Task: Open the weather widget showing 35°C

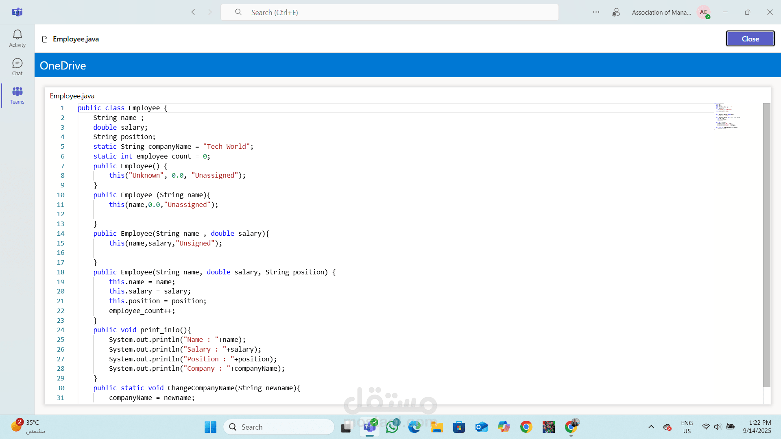Action: coord(28,427)
